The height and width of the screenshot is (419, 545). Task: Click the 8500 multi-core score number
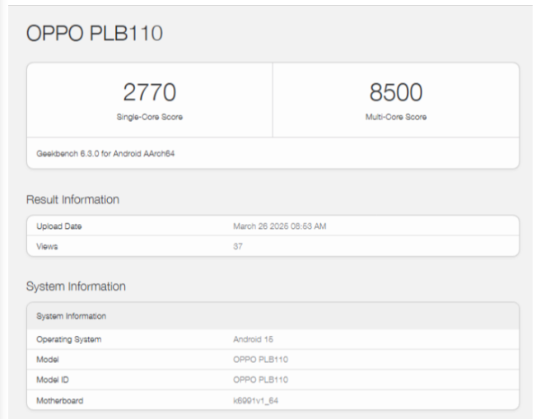click(395, 91)
